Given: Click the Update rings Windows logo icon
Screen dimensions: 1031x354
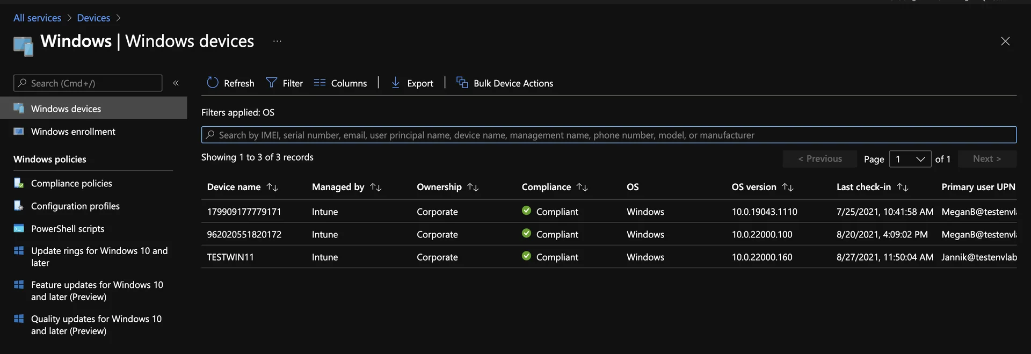Looking at the screenshot, I should pos(19,250).
